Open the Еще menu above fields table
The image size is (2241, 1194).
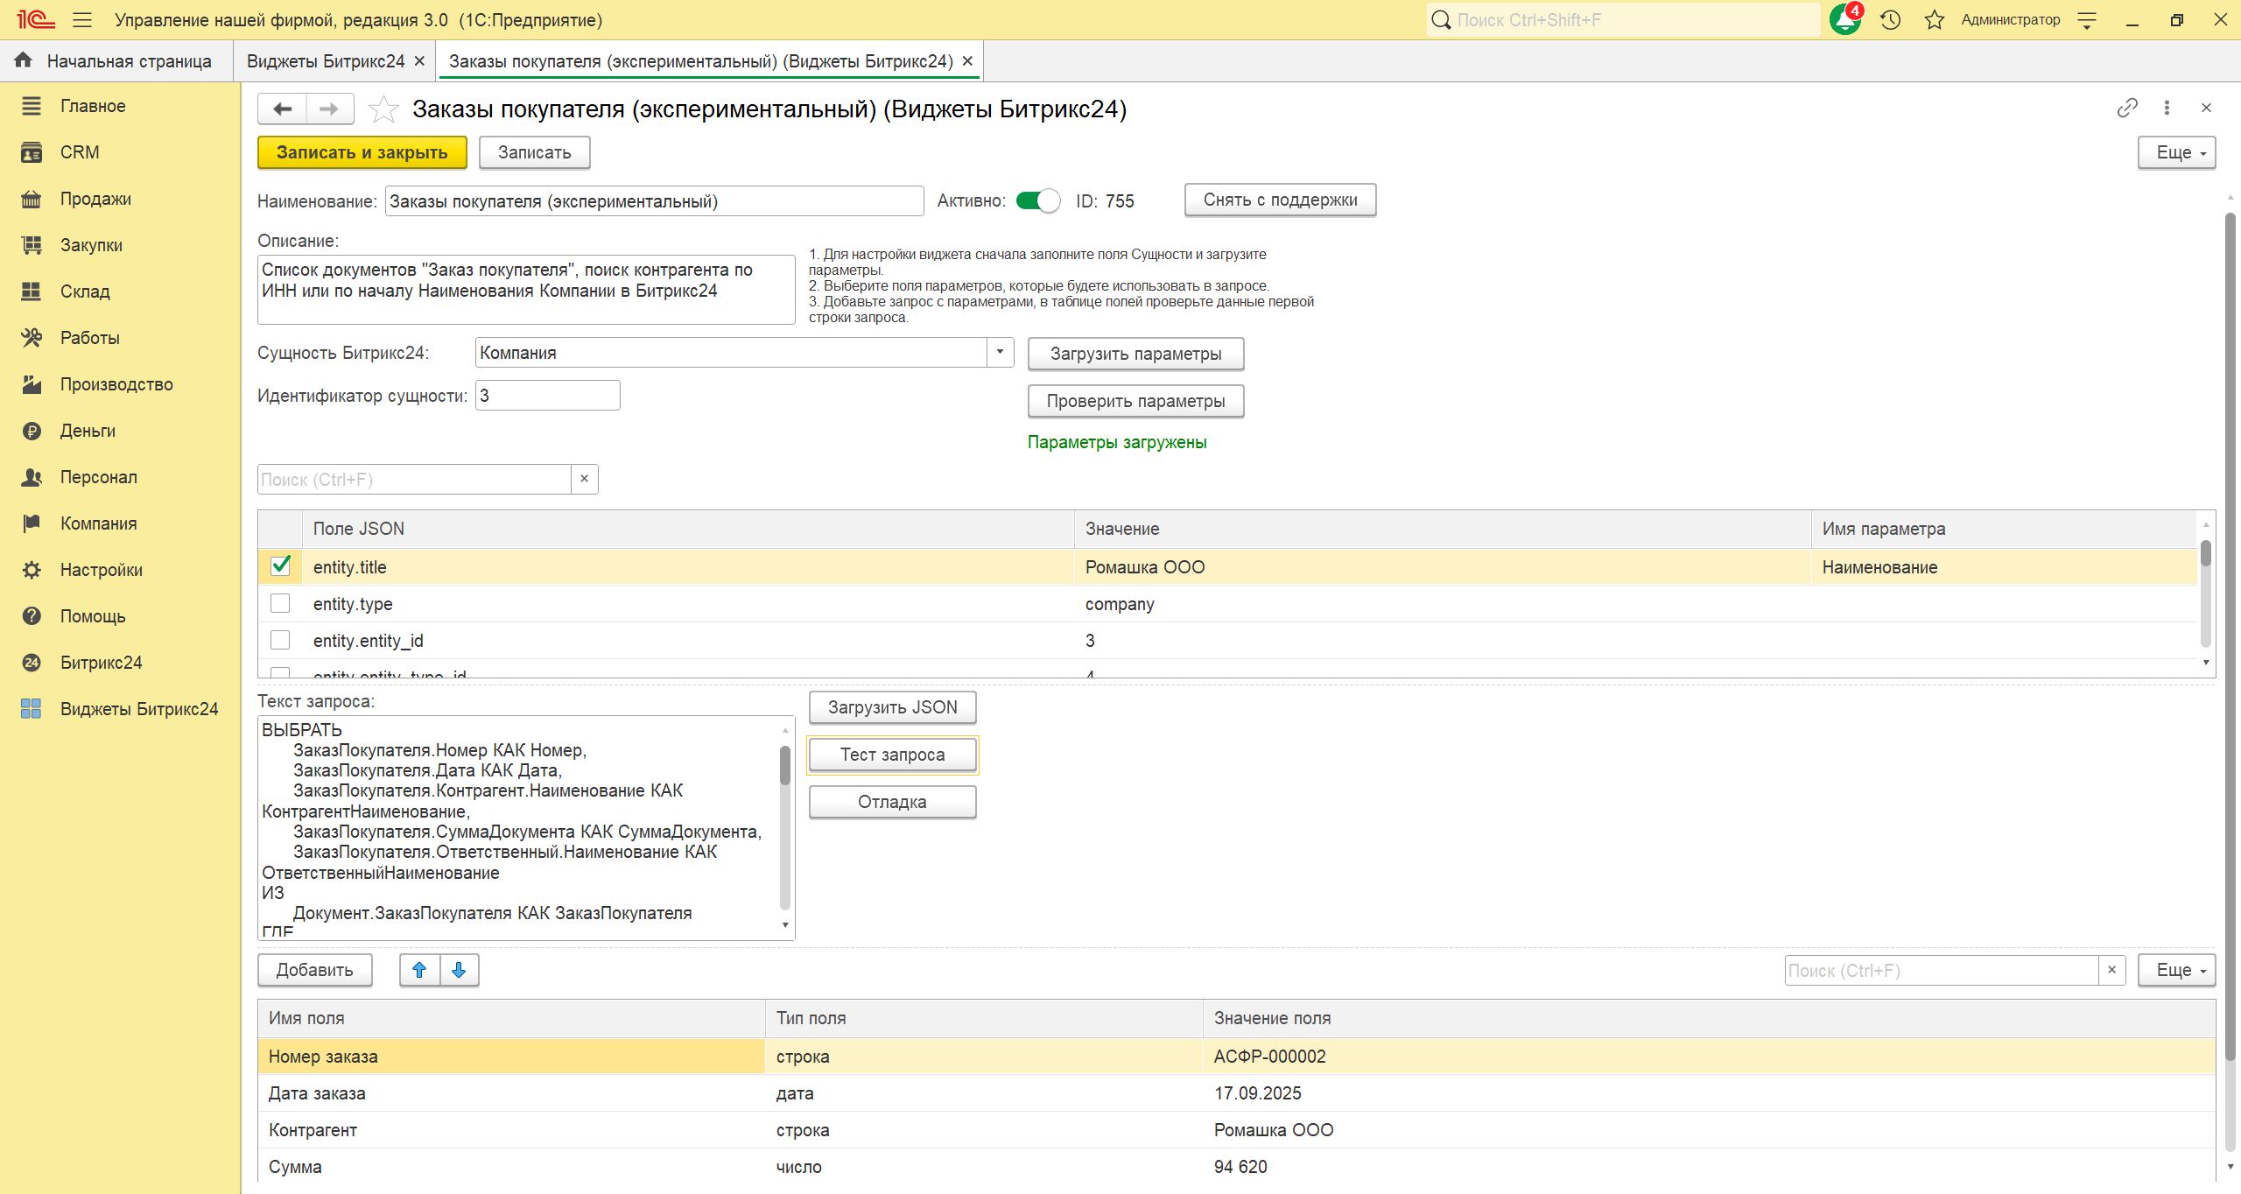point(2176,970)
